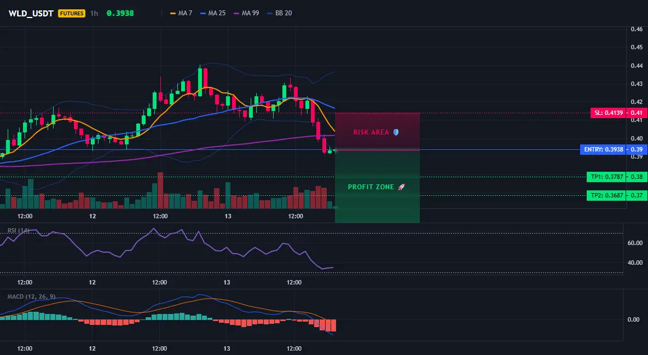This screenshot has height=355, width=648.
Task: Click the tallest red volume bar
Action: (160, 190)
